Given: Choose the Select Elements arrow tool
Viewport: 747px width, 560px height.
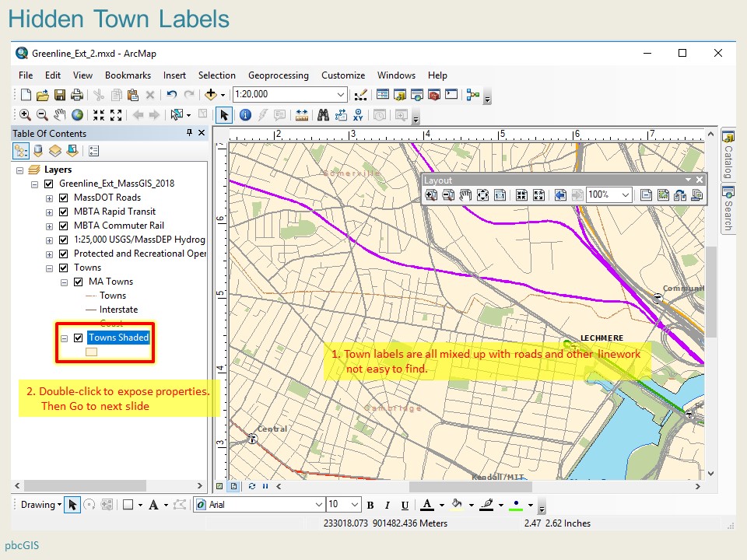Looking at the screenshot, I should click(x=224, y=115).
